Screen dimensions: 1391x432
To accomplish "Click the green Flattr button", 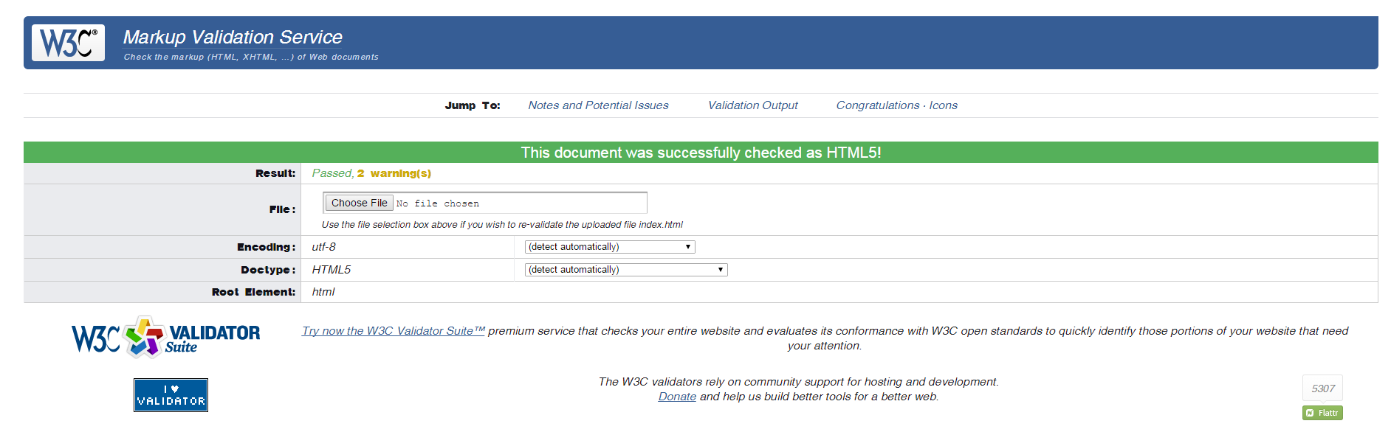I will [x=1322, y=413].
